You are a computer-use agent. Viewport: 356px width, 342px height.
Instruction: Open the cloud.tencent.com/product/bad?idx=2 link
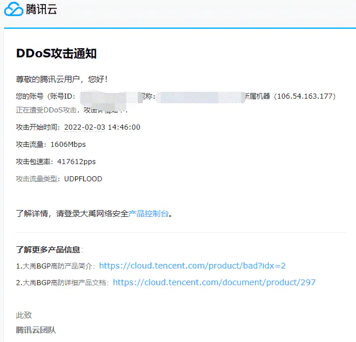click(192, 266)
